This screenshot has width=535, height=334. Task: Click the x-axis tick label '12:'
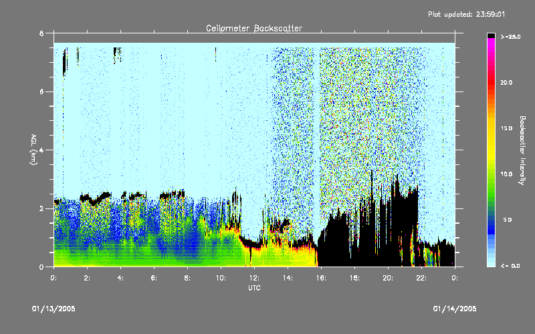click(254, 278)
